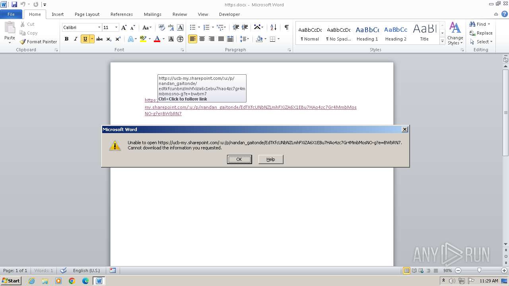Screen dimensions: 509x286
Task: Open the Change Case menu
Action: pos(147,27)
